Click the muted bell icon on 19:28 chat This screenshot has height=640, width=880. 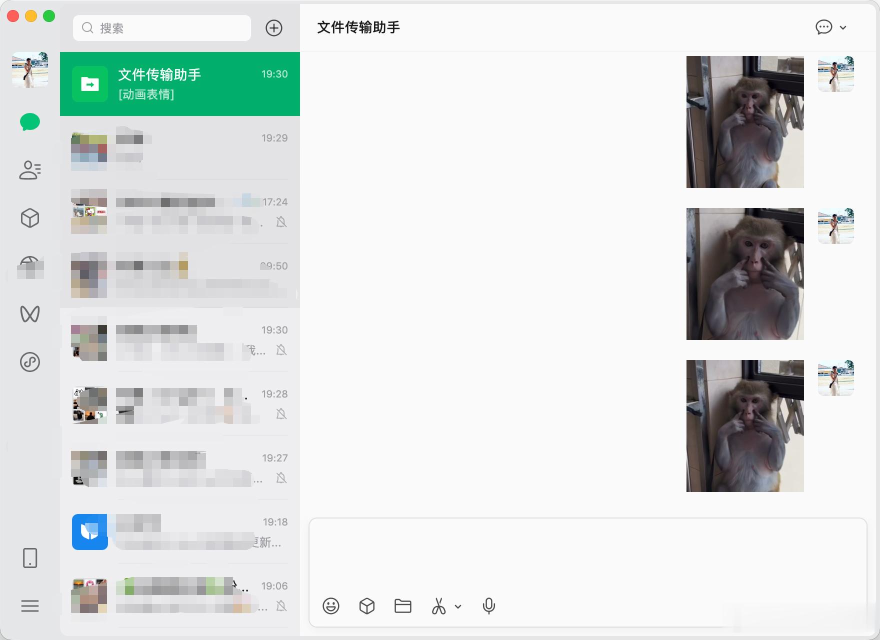point(281,414)
